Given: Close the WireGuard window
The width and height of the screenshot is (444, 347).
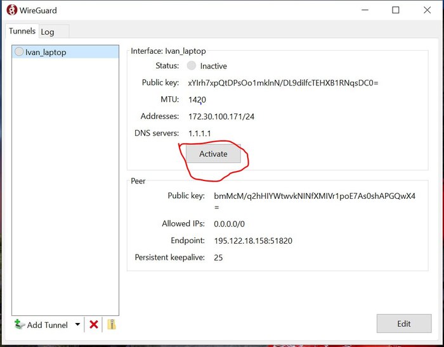Looking at the screenshot, I should tap(427, 10).
